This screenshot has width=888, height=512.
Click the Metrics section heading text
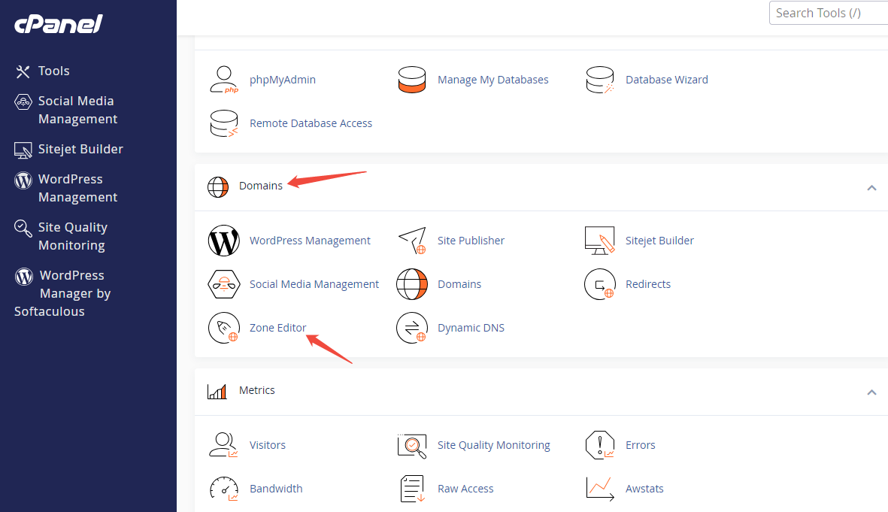pyautogui.click(x=256, y=390)
